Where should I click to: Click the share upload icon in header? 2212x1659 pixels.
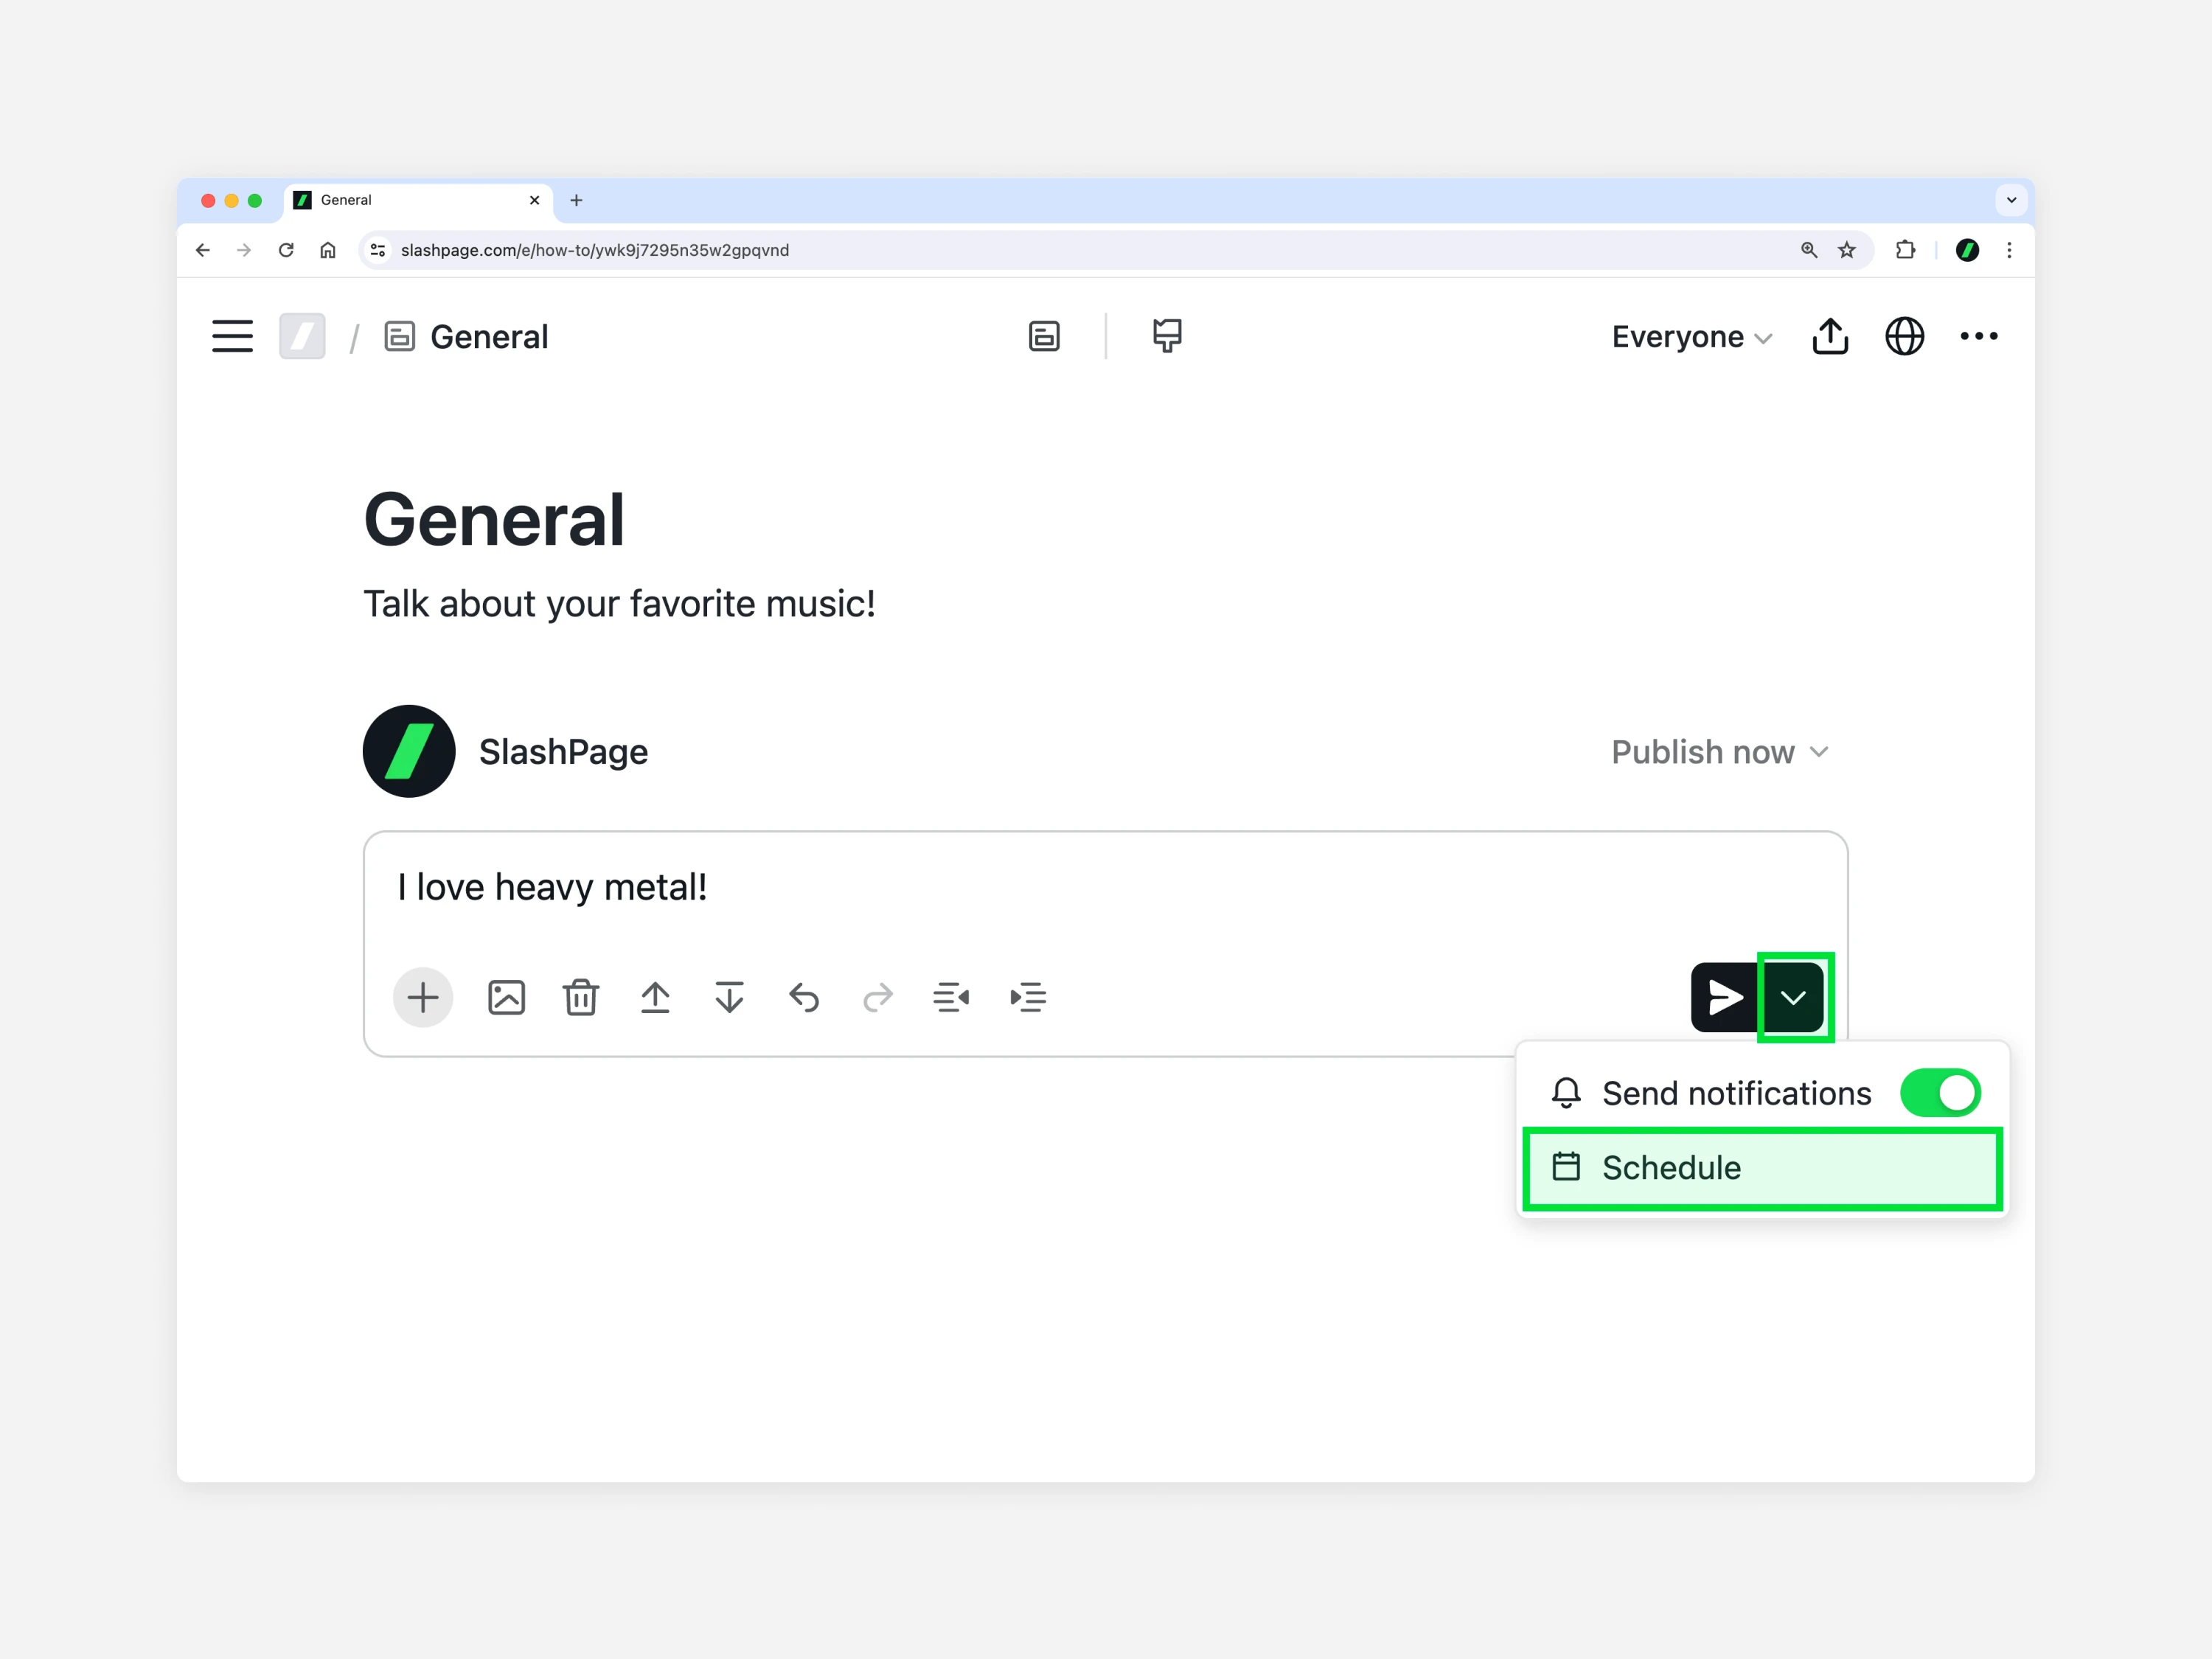coord(1830,336)
